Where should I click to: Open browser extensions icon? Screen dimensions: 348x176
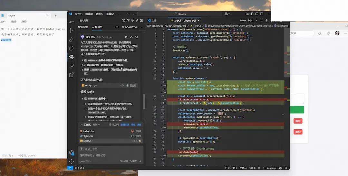(x=320, y=33)
